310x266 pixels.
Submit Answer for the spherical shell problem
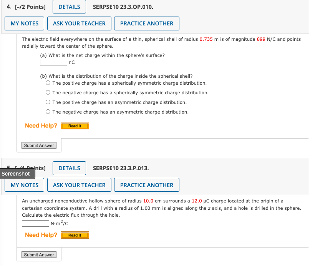point(39,145)
